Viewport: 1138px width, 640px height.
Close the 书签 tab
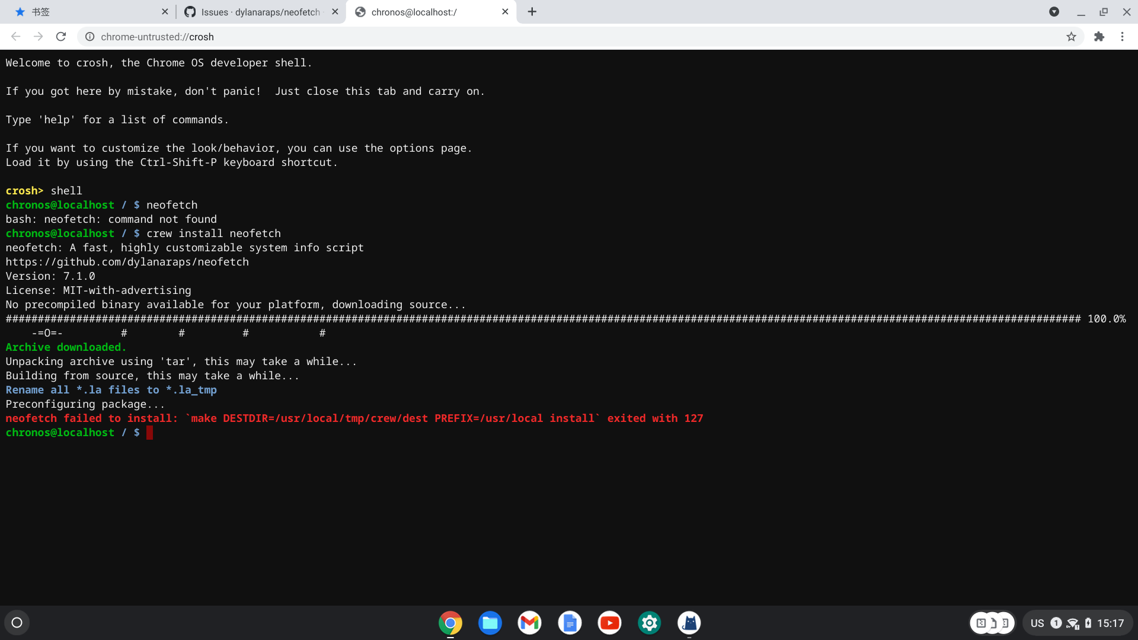tap(165, 12)
